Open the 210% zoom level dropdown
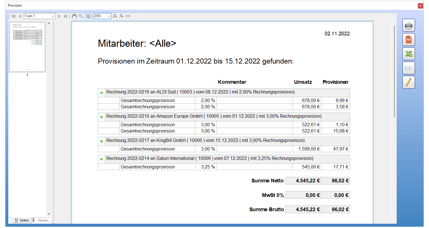 109,16
